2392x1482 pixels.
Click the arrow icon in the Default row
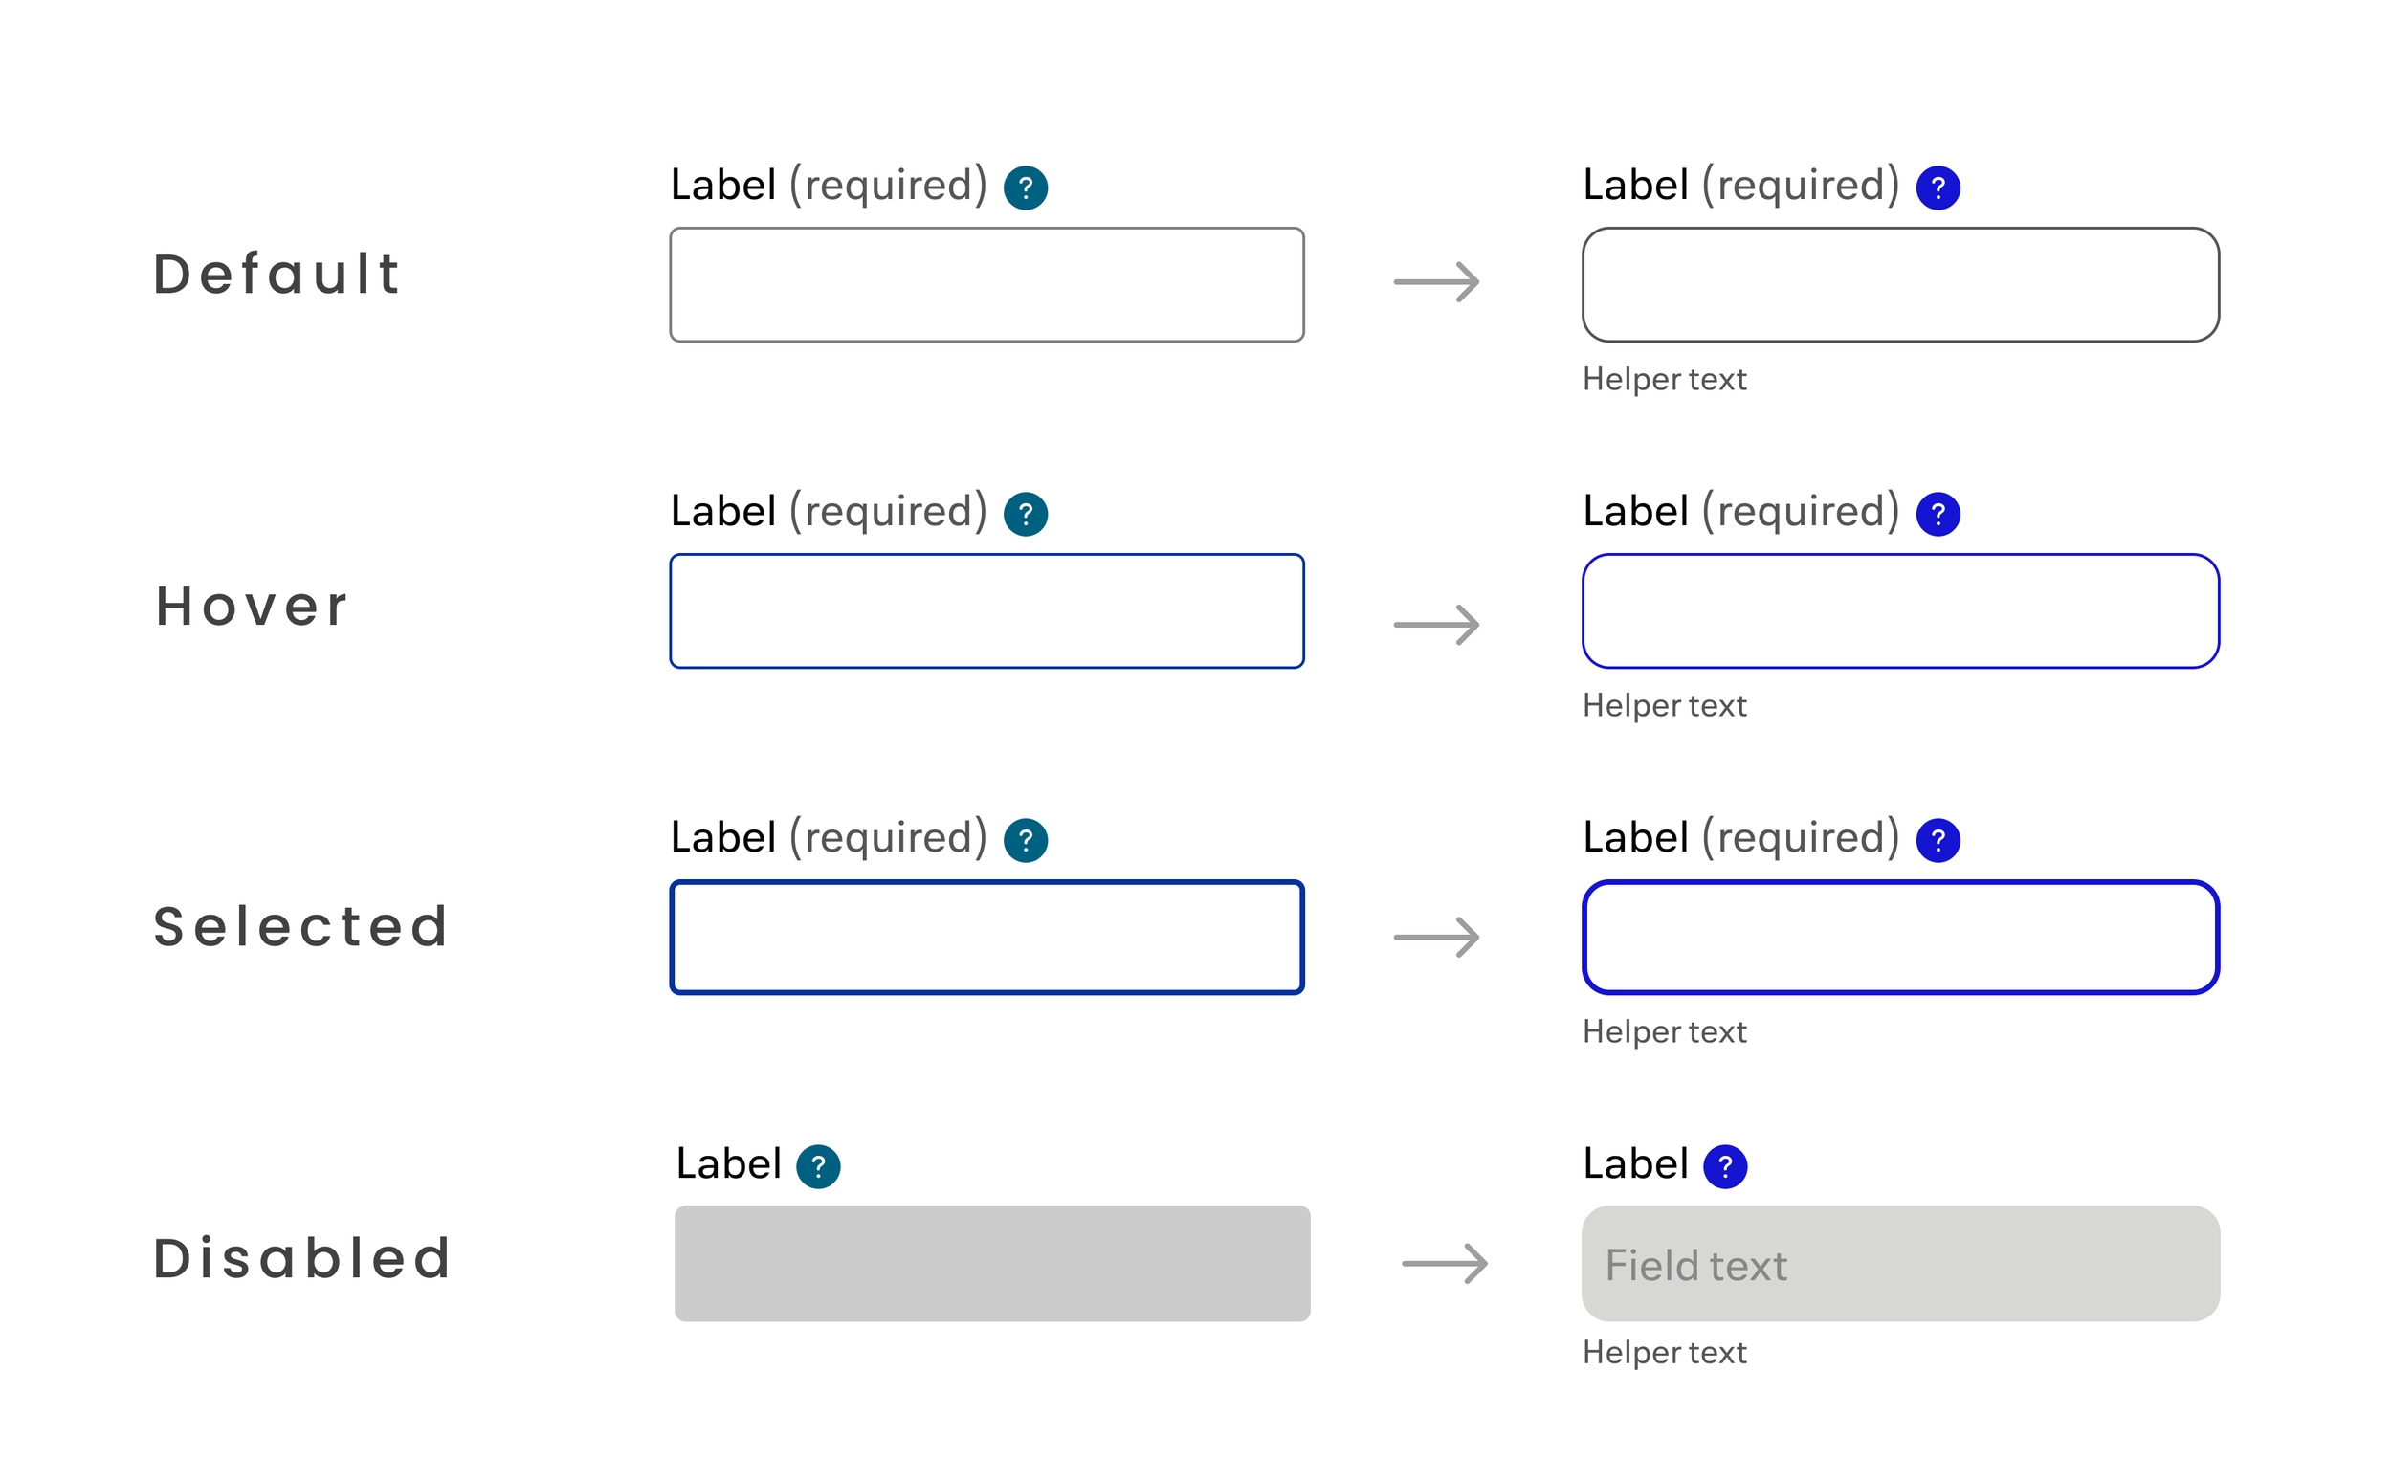click(x=1435, y=282)
